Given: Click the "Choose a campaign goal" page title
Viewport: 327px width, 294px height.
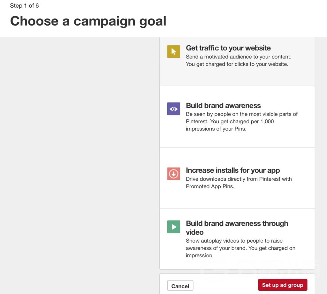Looking at the screenshot, I should 88,21.
